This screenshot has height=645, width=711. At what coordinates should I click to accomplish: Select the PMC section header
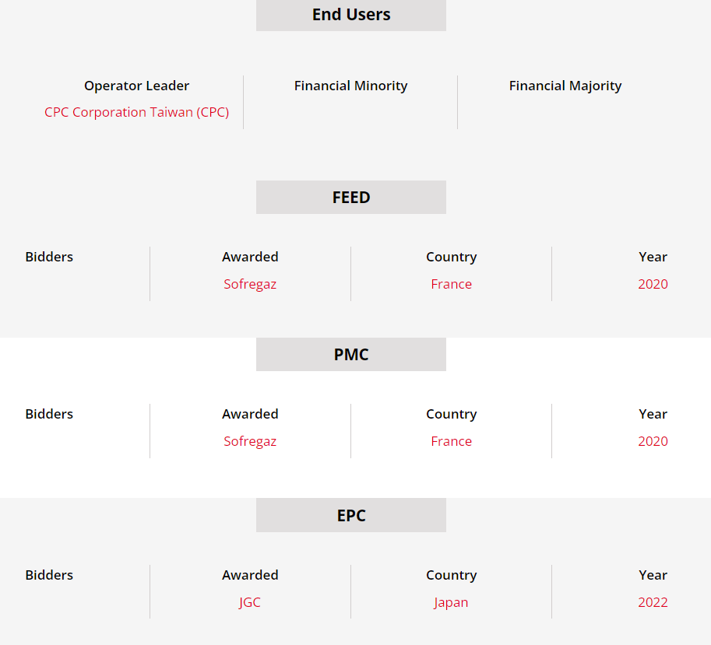coord(351,354)
